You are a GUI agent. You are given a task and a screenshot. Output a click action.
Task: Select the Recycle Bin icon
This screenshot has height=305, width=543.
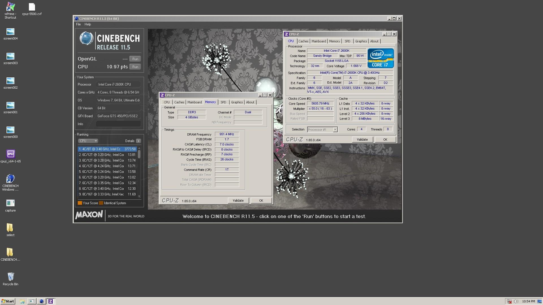[10, 279]
